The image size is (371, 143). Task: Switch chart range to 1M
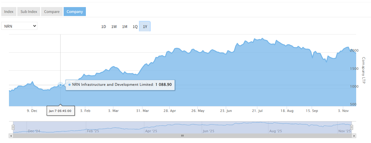124,27
